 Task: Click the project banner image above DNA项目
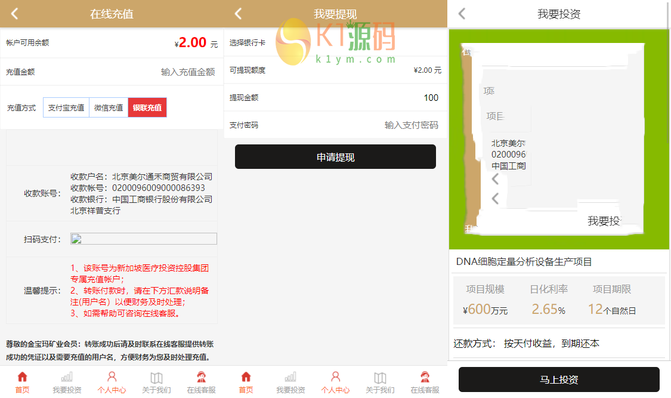click(559, 140)
